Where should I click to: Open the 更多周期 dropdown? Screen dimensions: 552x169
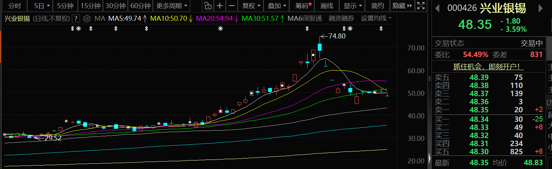click(x=172, y=6)
